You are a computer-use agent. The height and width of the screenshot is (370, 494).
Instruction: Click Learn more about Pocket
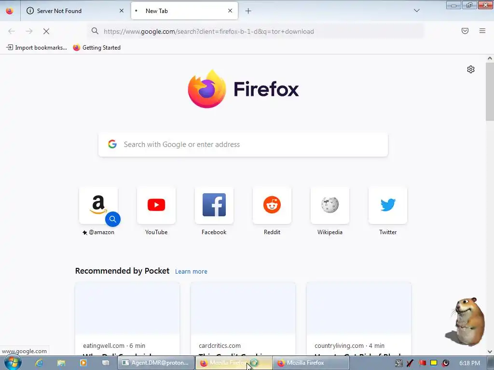[x=191, y=272]
